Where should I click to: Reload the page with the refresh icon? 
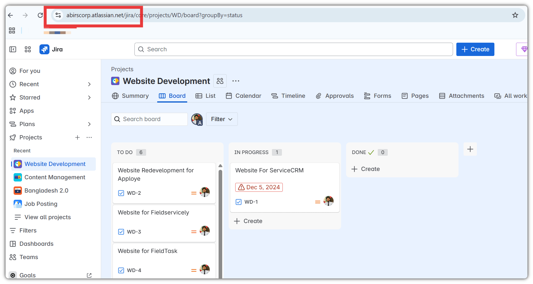point(40,15)
